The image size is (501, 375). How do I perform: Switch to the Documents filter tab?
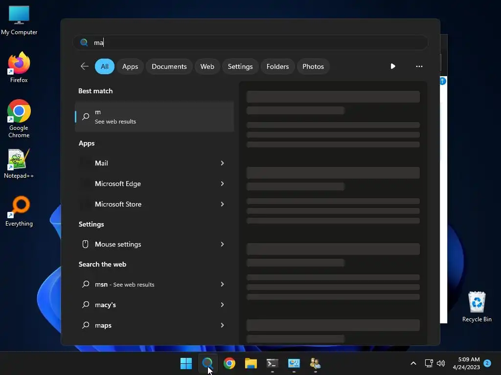pyautogui.click(x=169, y=66)
